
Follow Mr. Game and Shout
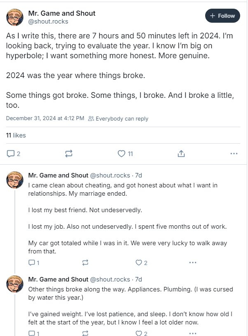click(222, 16)
